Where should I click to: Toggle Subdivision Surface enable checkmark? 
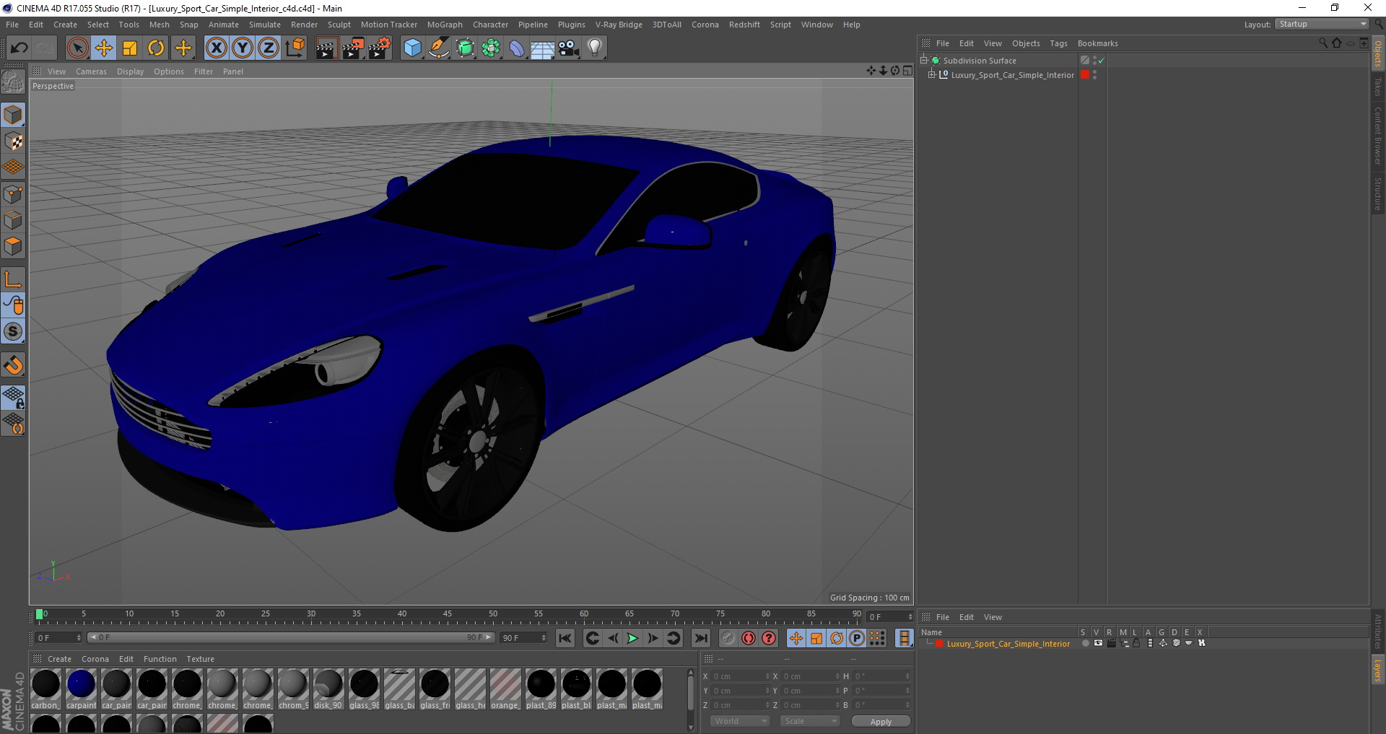click(1101, 61)
